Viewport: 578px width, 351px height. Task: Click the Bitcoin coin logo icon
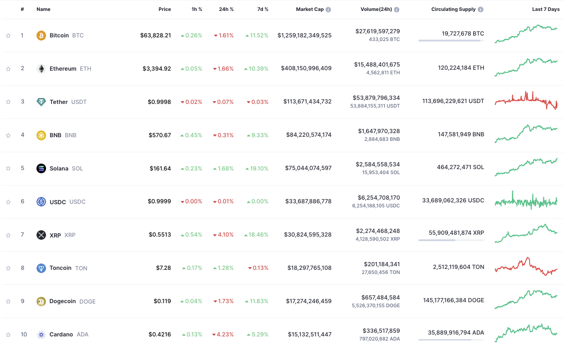41,36
